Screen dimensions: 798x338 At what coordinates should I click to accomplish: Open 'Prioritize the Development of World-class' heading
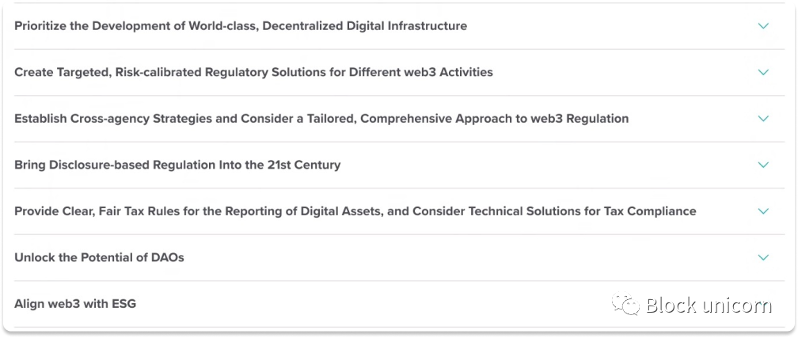tap(241, 26)
